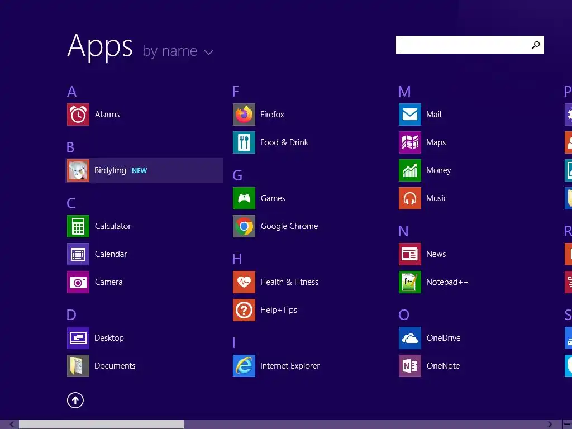The height and width of the screenshot is (429, 572).
Task: Open the Desktop tile icon
Action: coord(78,338)
